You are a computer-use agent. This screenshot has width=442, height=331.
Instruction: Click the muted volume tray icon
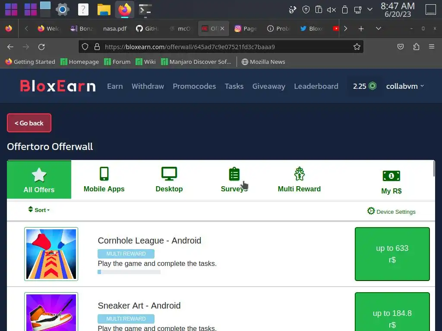tap(331, 10)
